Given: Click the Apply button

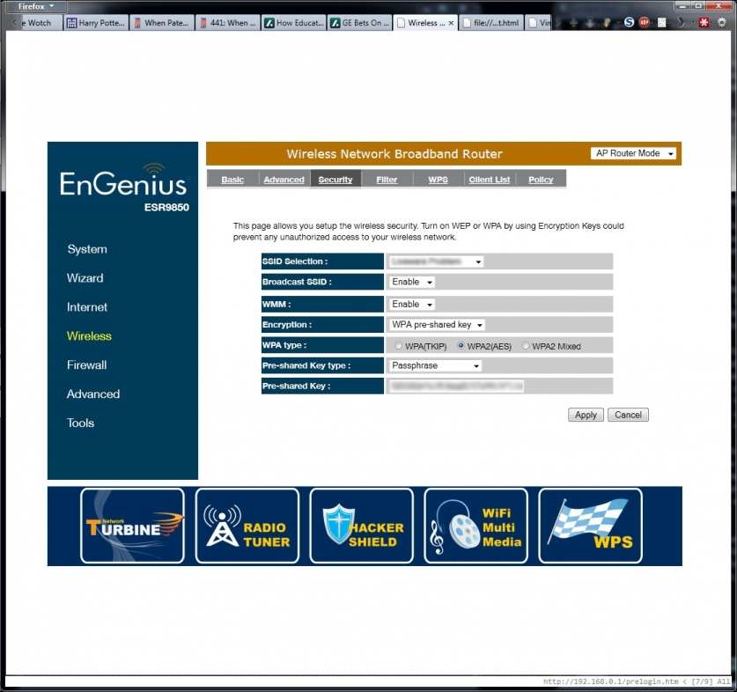Looking at the screenshot, I should click(x=586, y=415).
